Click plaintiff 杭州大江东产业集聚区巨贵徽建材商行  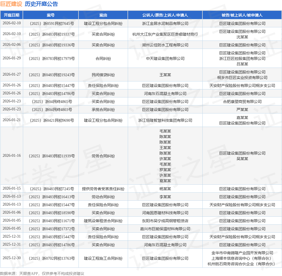point(165,34)
